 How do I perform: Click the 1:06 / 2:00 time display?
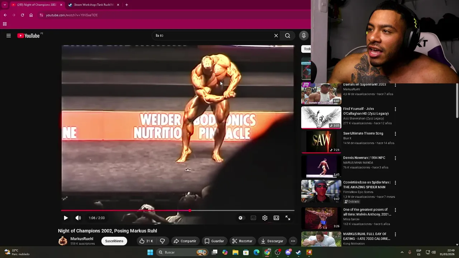[x=97, y=218]
